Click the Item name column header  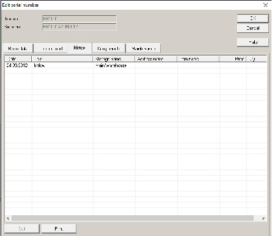coord(198,59)
